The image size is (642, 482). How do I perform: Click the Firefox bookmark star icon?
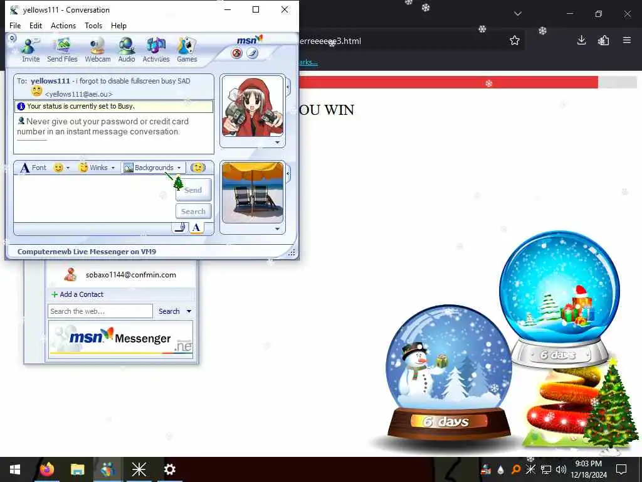pyautogui.click(x=515, y=40)
